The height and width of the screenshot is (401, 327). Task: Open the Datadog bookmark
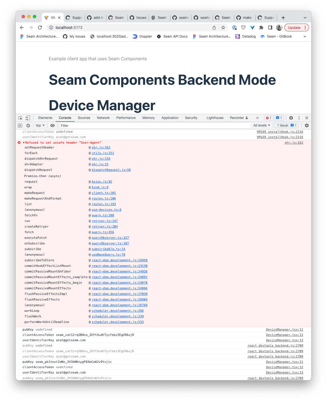click(x=246, y=36)
